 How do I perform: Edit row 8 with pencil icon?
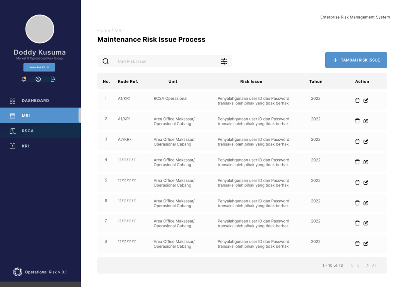tap(366, 244)
